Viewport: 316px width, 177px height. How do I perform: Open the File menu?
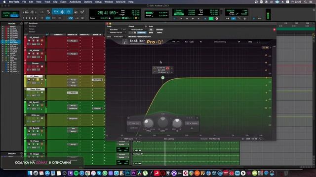pos(24,2)
